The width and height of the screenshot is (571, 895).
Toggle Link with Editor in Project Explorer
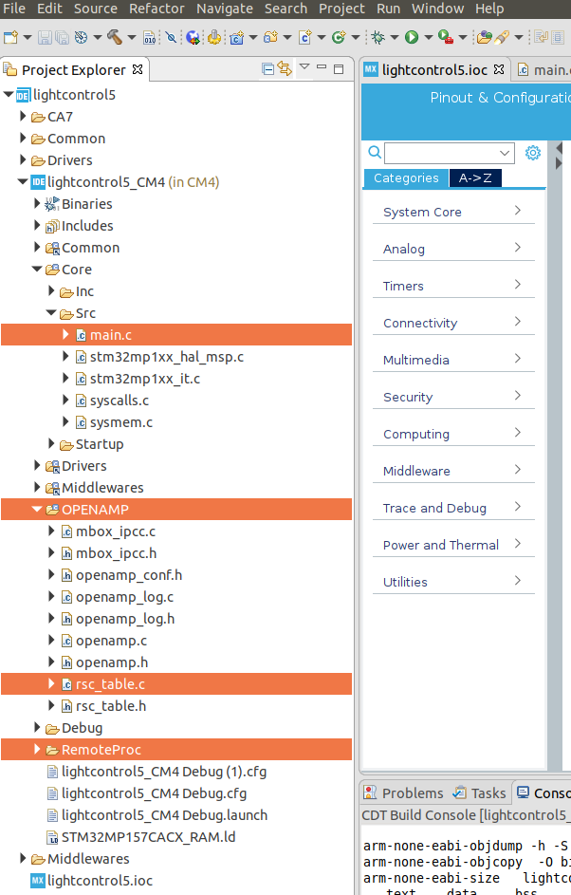pyautogui.click(x=285, y=69)
